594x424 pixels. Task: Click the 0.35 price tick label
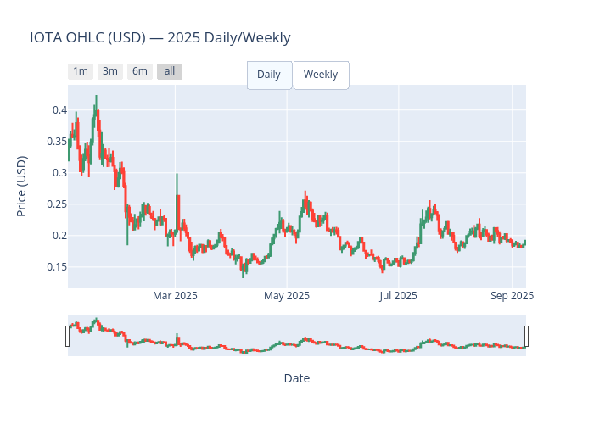[x=57, y=142]
